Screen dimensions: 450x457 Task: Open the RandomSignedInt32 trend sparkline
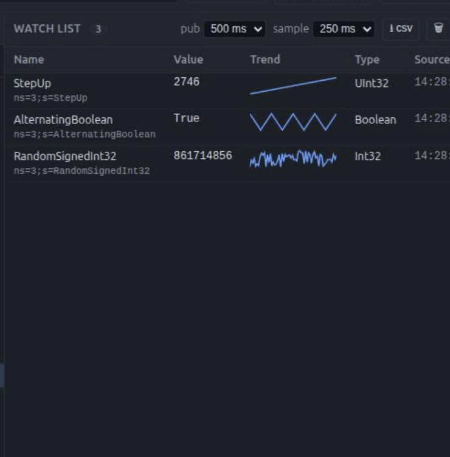293,159
